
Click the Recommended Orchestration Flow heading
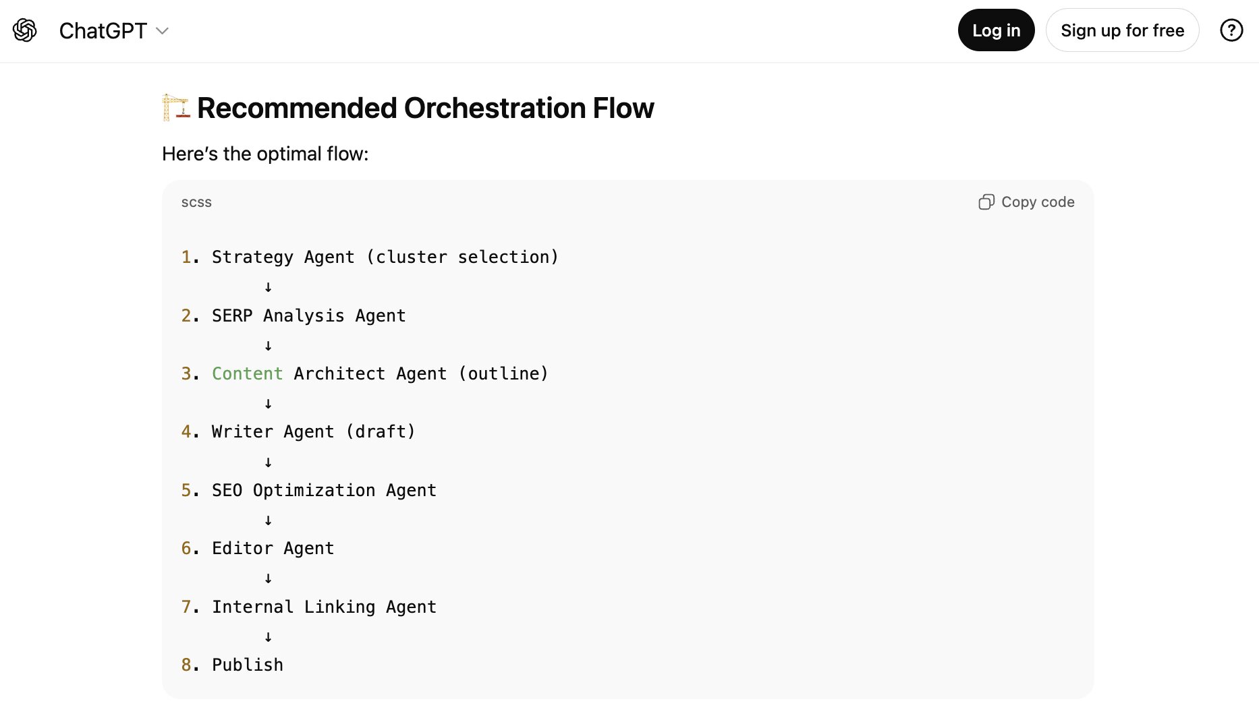(x=425, y=107)
